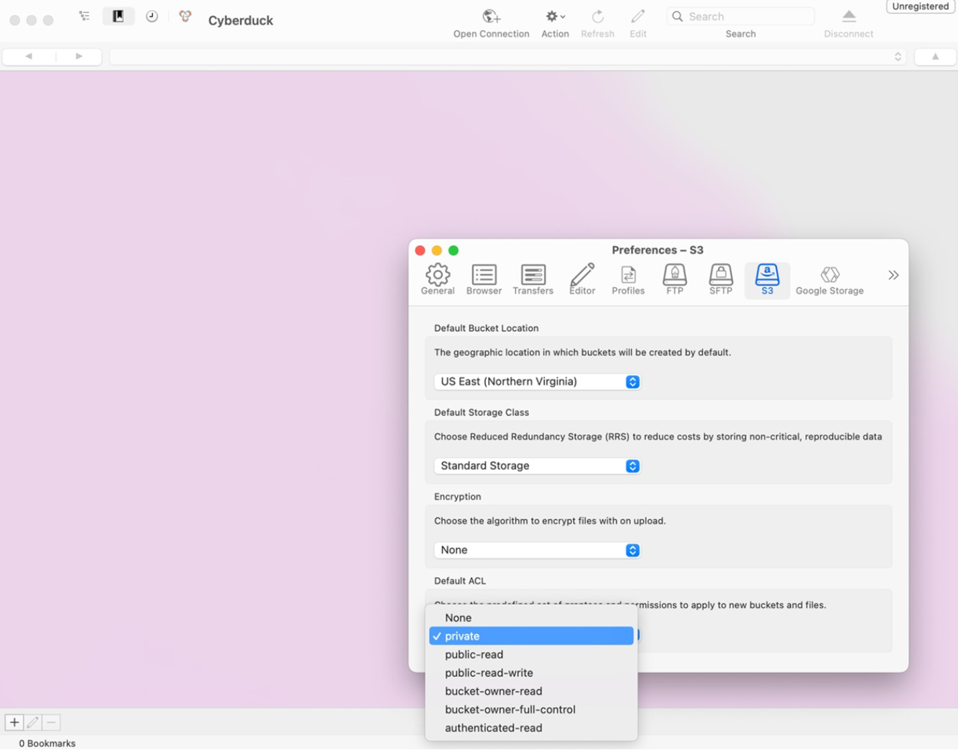Select the S3 preferences tab
This screenshot has height=750, width=958.
(x=767, y=279)
